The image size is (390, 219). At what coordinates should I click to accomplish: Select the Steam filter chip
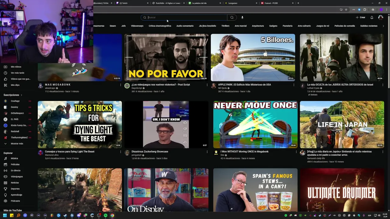(x=113, y=26)
